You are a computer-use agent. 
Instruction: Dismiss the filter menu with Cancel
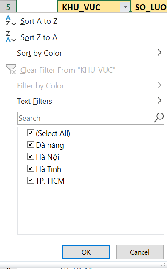[x=140, y=252]
